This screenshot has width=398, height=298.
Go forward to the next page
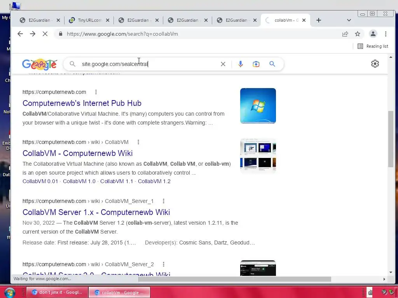pyautogui.click(x=33, y=34)
